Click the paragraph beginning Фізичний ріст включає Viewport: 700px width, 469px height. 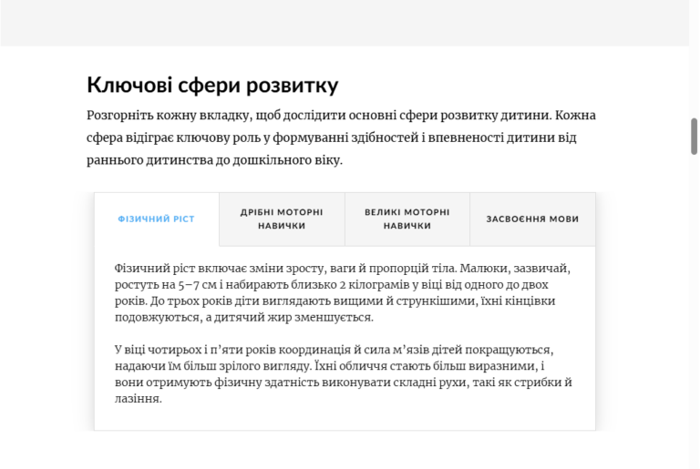point(343,292)
